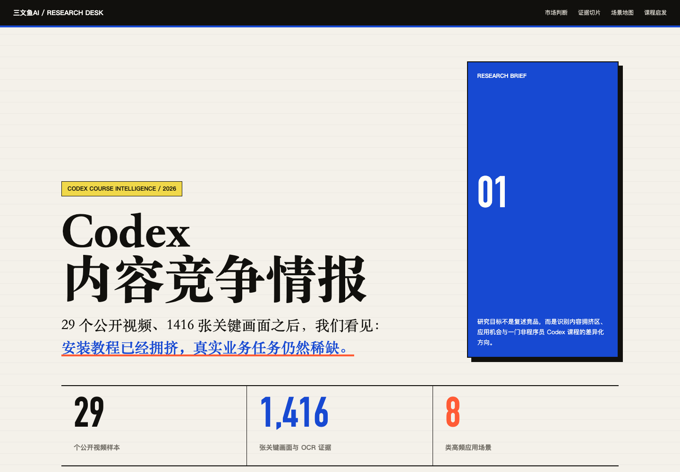
Task: Select the line 29 个公开视频、1416 张关键画面之后
Action: pos(220,325)
